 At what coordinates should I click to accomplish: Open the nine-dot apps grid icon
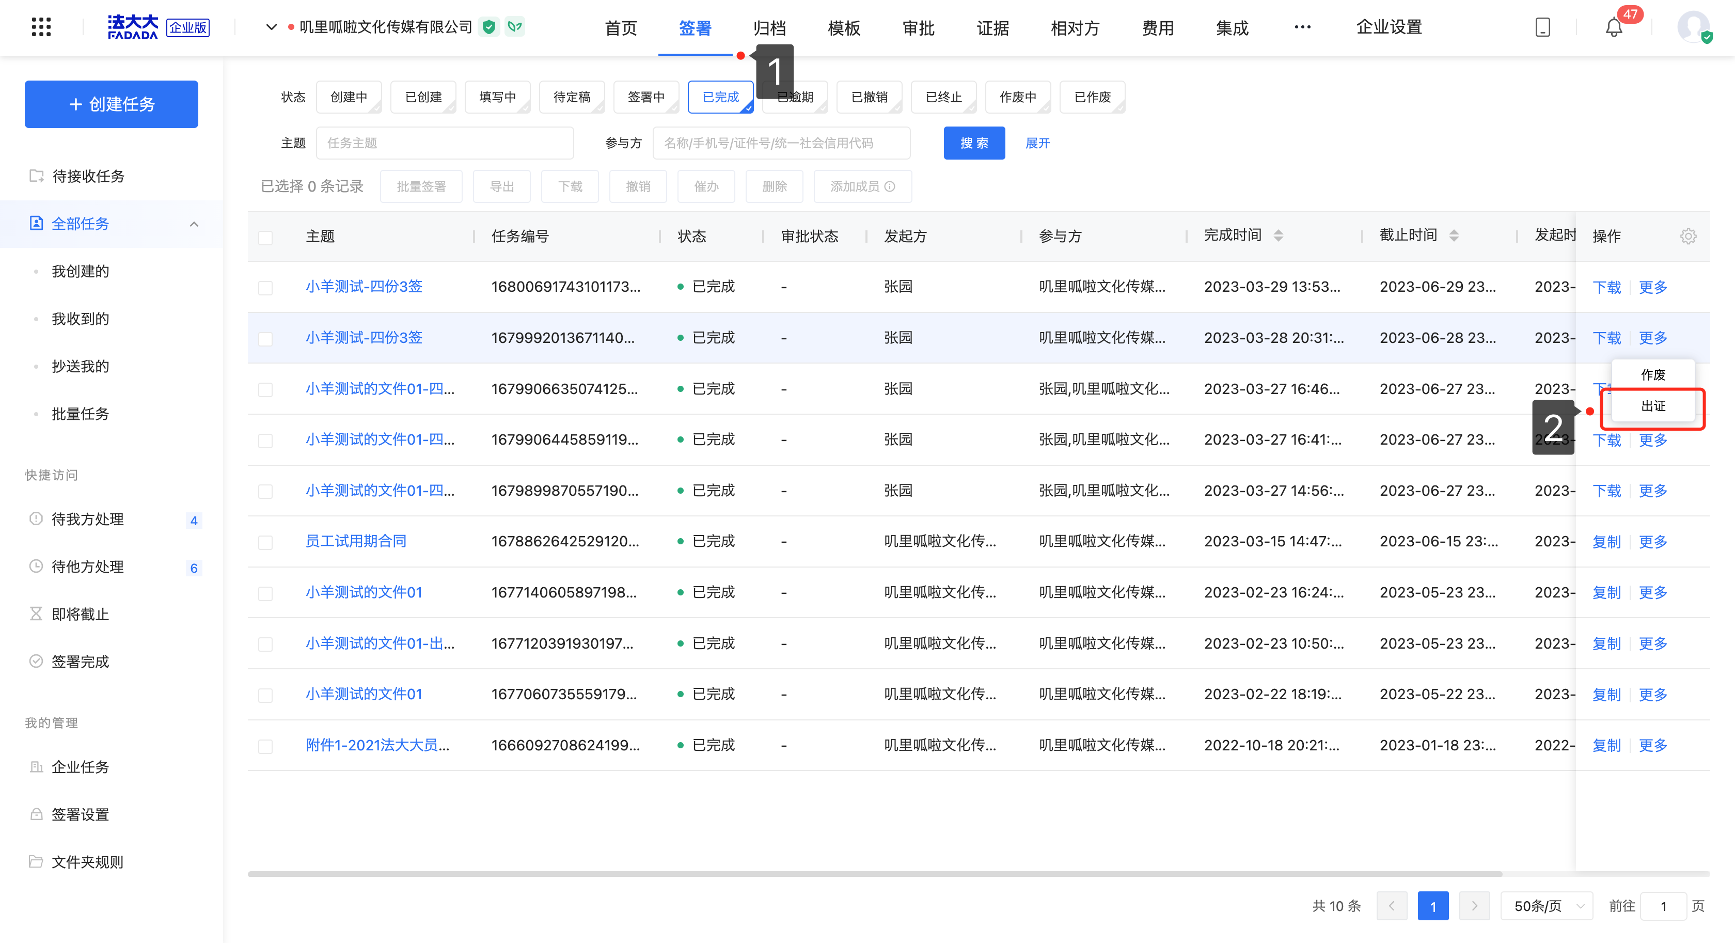[x=41, y=27]
